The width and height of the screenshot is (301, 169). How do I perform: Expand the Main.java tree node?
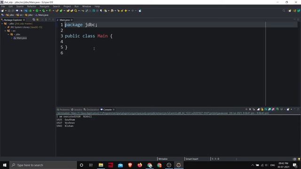pyautogui.click(x=12, y=38)
